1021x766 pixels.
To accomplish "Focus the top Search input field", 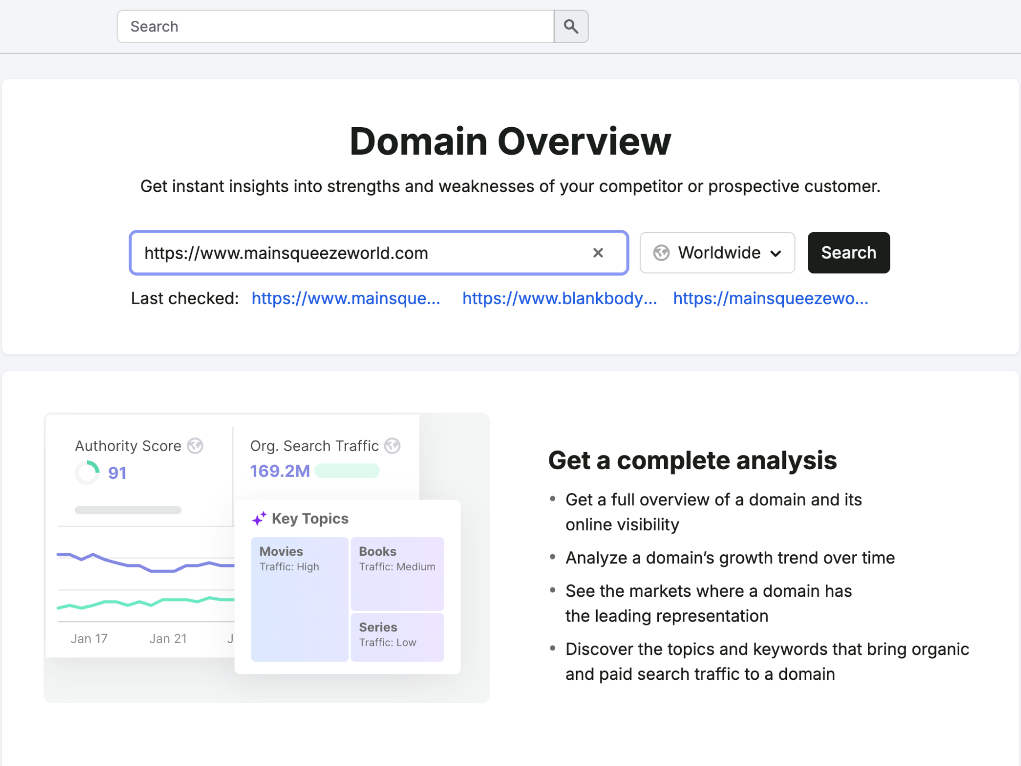I will click(x=336, y=27).
